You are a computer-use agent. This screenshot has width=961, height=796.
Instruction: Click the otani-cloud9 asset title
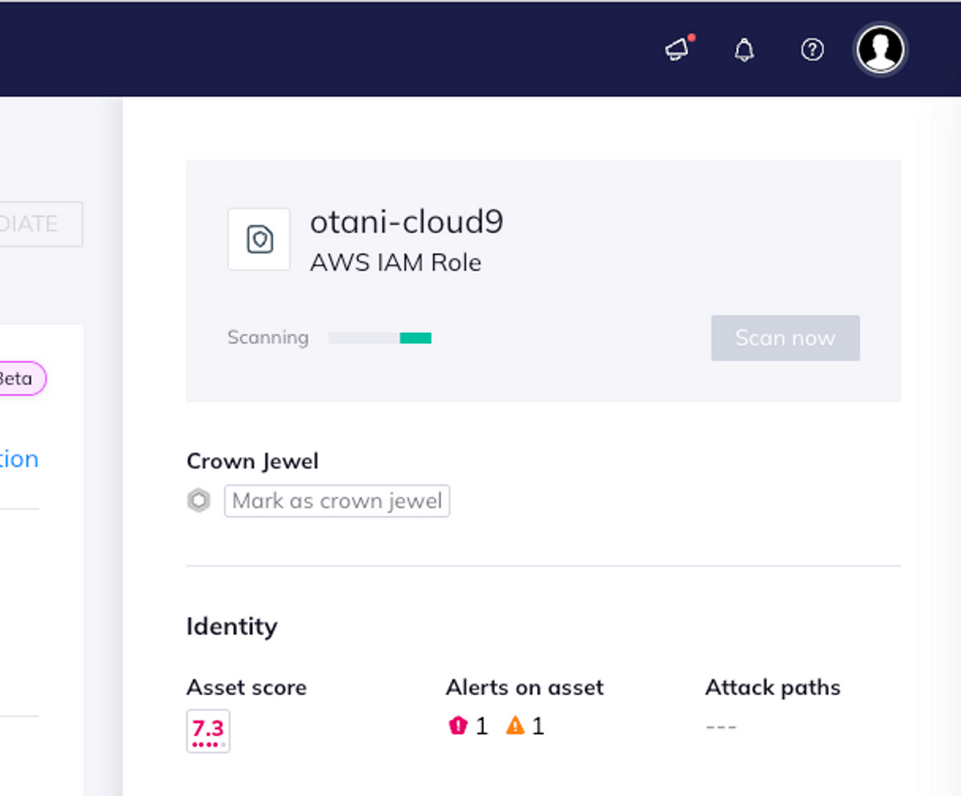point(407,222)
